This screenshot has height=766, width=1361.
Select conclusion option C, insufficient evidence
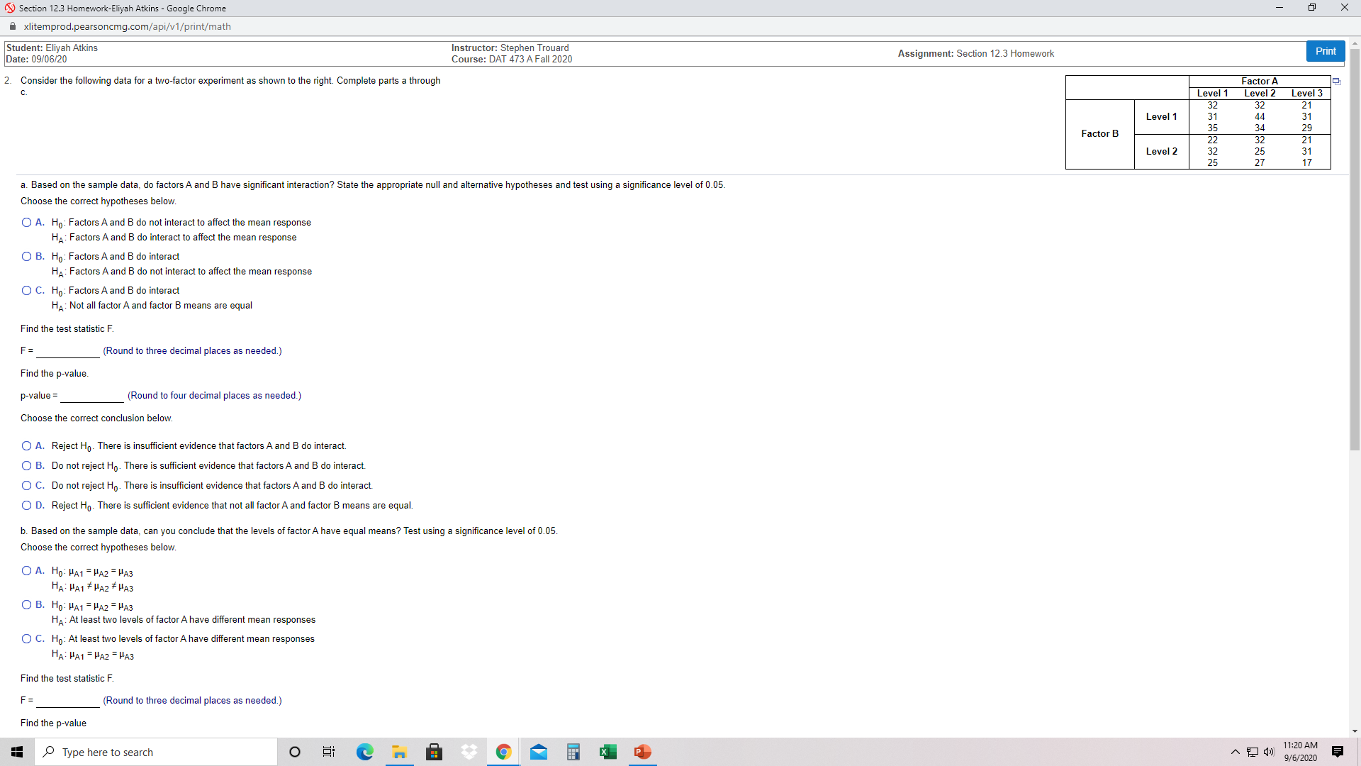26,486
